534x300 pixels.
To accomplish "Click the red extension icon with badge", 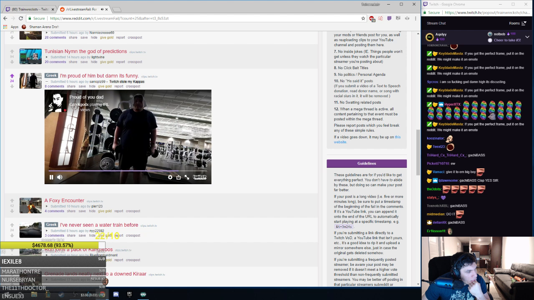I will click(372, 18).
